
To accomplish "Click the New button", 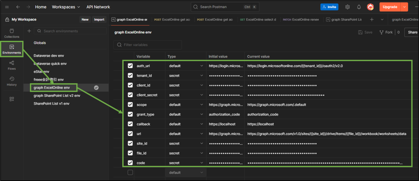I will [x=85, y=20].
